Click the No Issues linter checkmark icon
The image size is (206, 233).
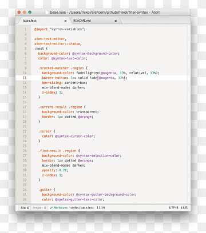click(51, 208)
